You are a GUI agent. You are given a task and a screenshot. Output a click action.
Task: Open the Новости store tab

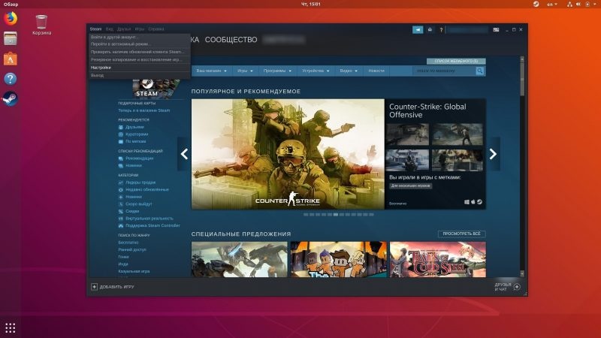point(376,71)
